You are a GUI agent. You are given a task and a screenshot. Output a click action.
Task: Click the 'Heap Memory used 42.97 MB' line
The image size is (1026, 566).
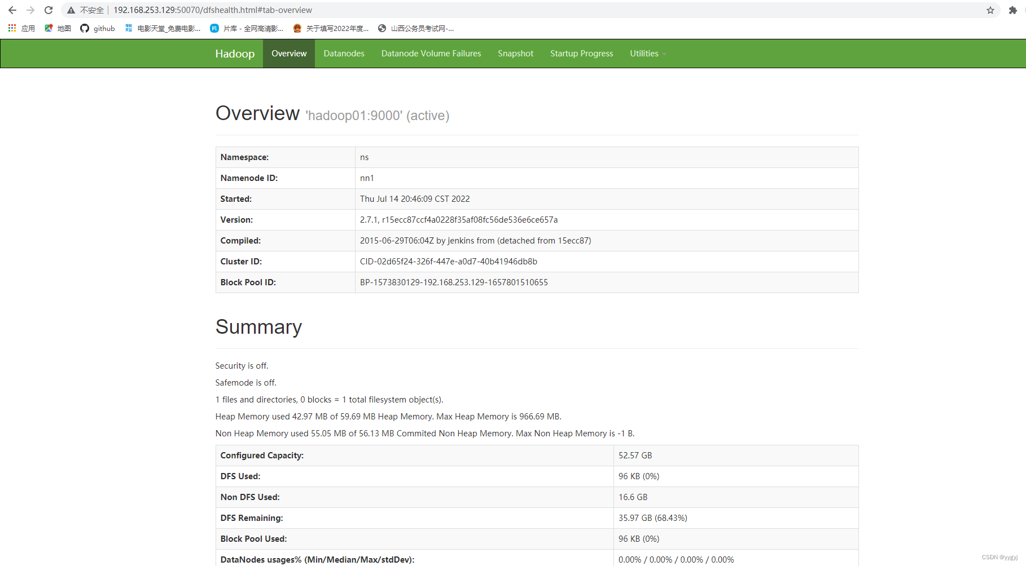(388, 417)
